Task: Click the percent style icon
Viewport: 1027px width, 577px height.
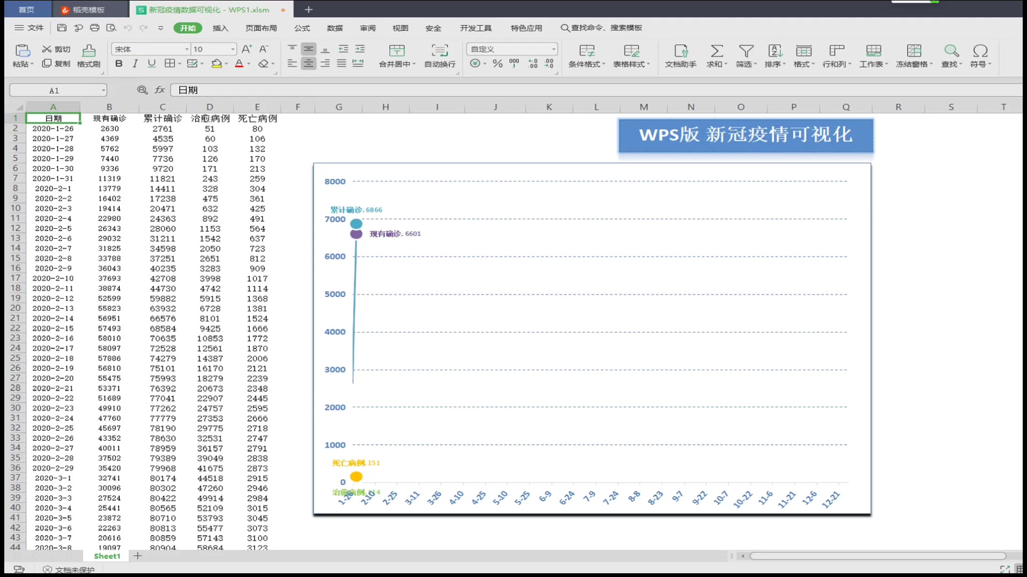Action: click(x=497, y=64)
